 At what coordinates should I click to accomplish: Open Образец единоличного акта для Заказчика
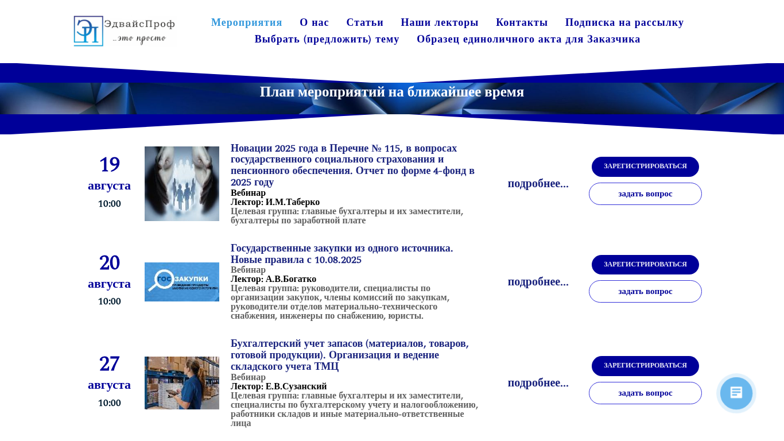pos(529,39)
